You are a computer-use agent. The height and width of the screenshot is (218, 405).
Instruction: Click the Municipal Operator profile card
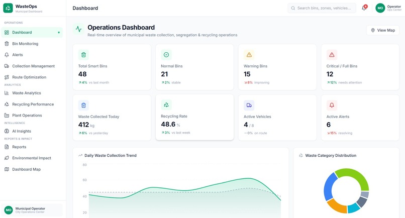(x=32, y=210)
